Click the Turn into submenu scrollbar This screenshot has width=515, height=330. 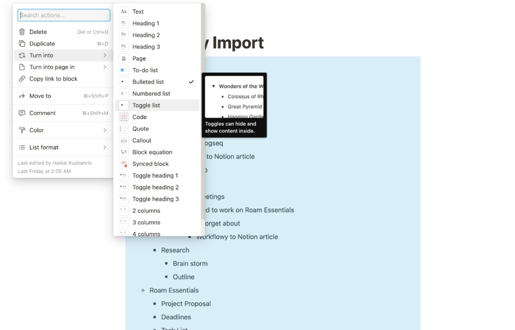[202, 112]
